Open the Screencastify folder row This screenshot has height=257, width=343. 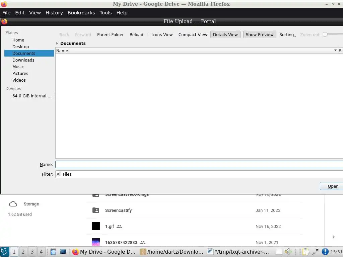[x=195, y=210]
